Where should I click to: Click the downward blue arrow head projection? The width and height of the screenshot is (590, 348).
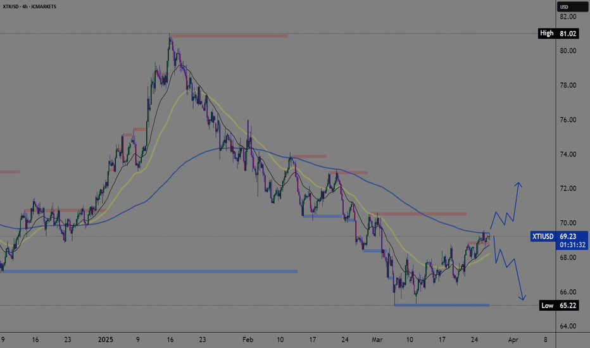pyautogui.click(x=522, y=297)
